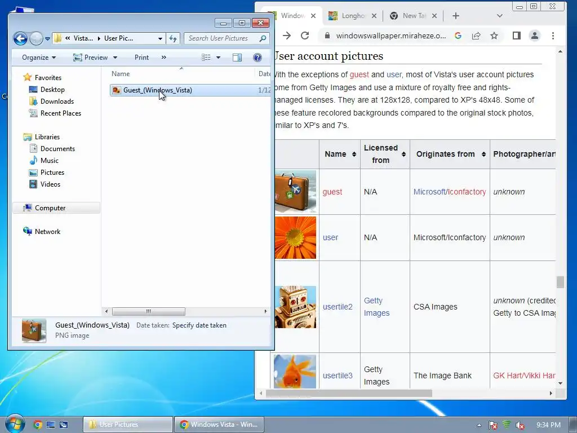This screenshot has width=577, height=433.
Task: Show more toolbar commands chevron
Action: (x=164, y=58)
